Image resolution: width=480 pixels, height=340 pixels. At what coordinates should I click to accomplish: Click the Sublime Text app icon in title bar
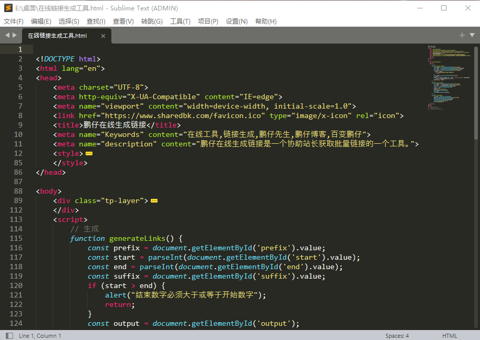[8, 8]
